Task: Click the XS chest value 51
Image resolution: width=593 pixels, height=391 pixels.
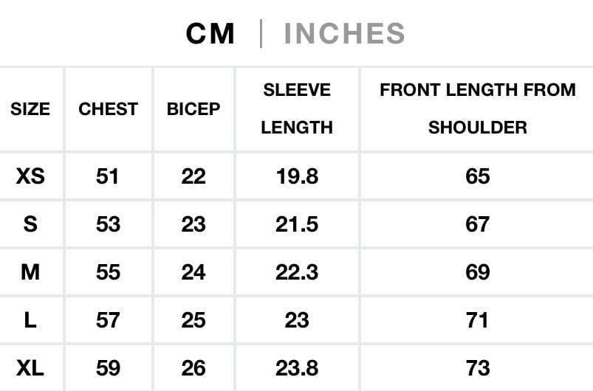Action: (x=108, y=176)
